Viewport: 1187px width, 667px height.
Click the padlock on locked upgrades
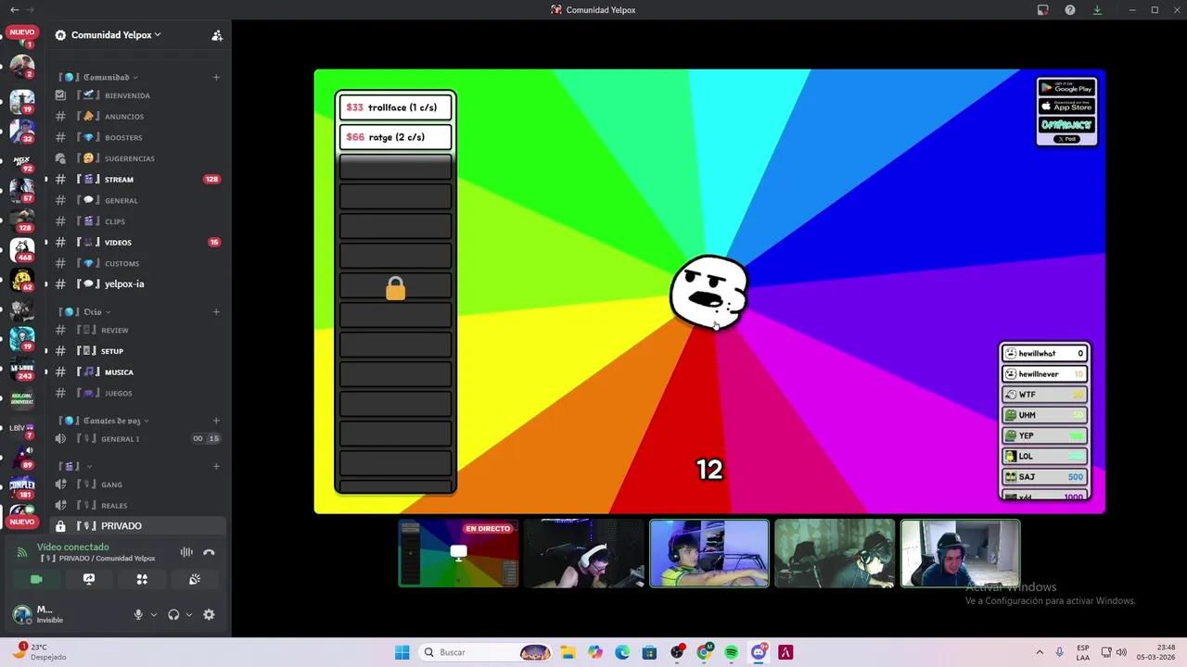click(396, 289)
